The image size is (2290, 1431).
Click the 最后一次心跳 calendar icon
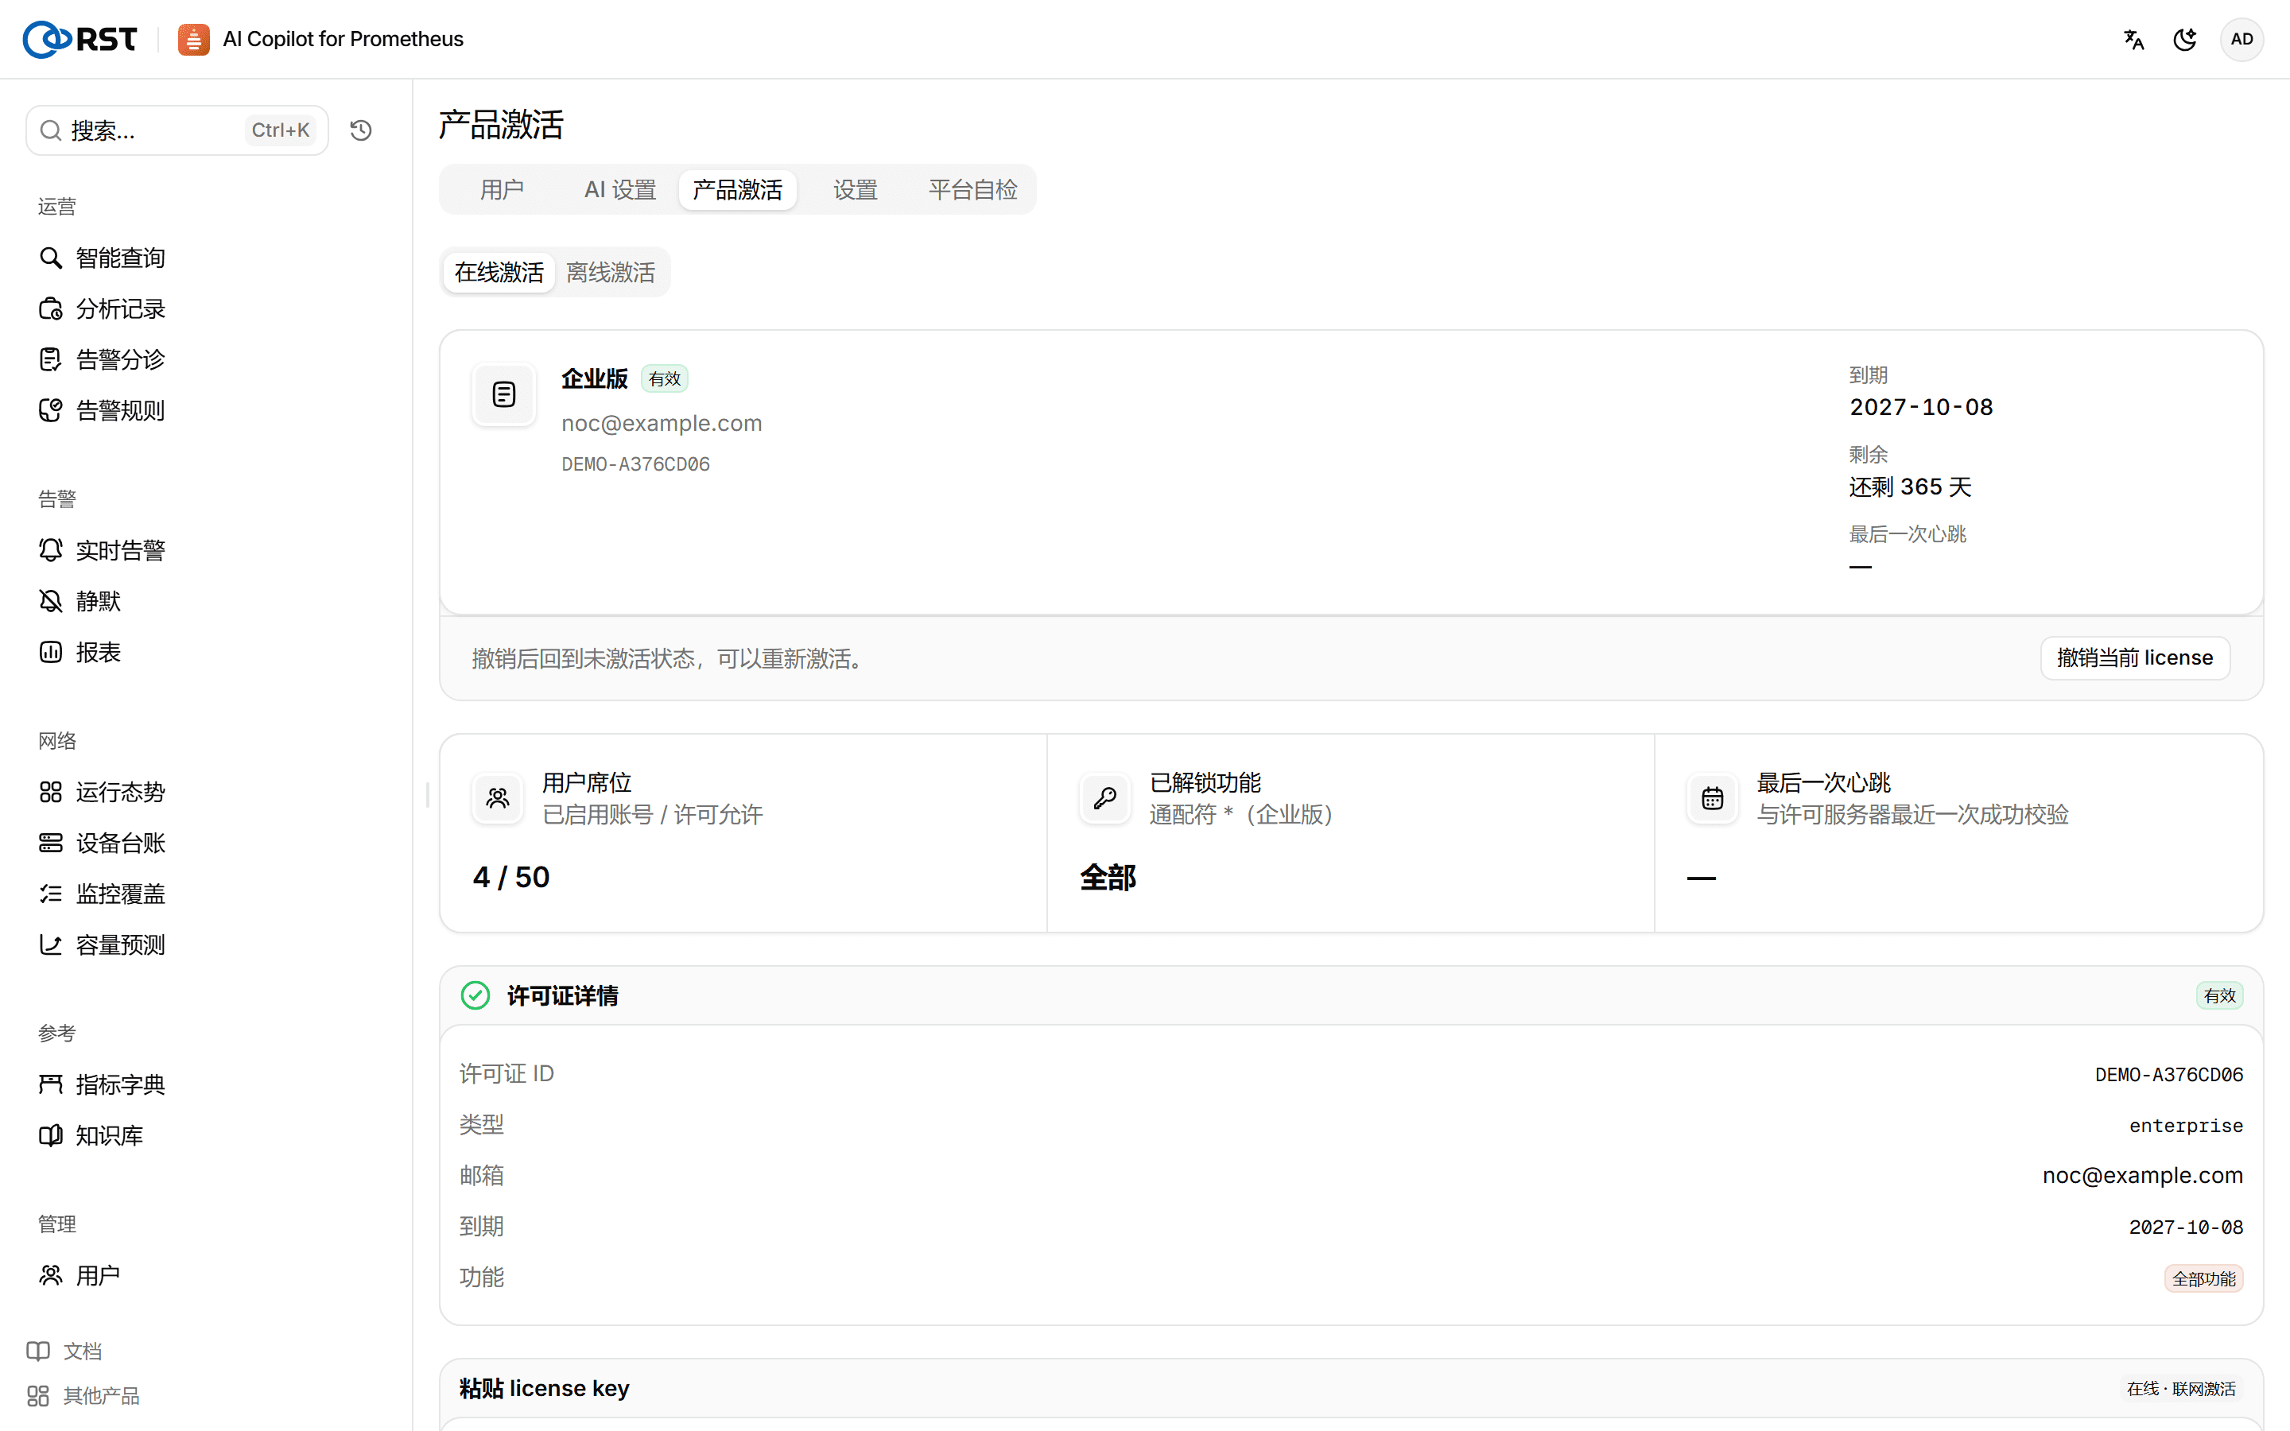[1712, 798]
